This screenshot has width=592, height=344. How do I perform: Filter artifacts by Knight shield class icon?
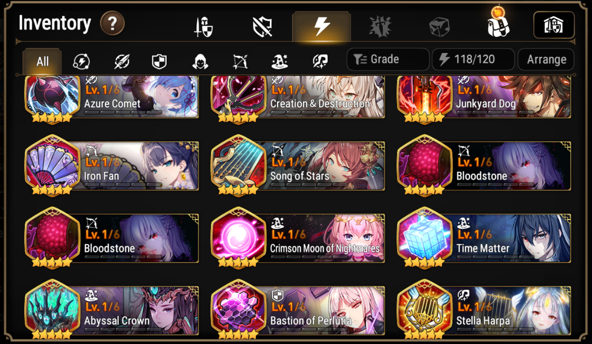(x=159, y=62)
